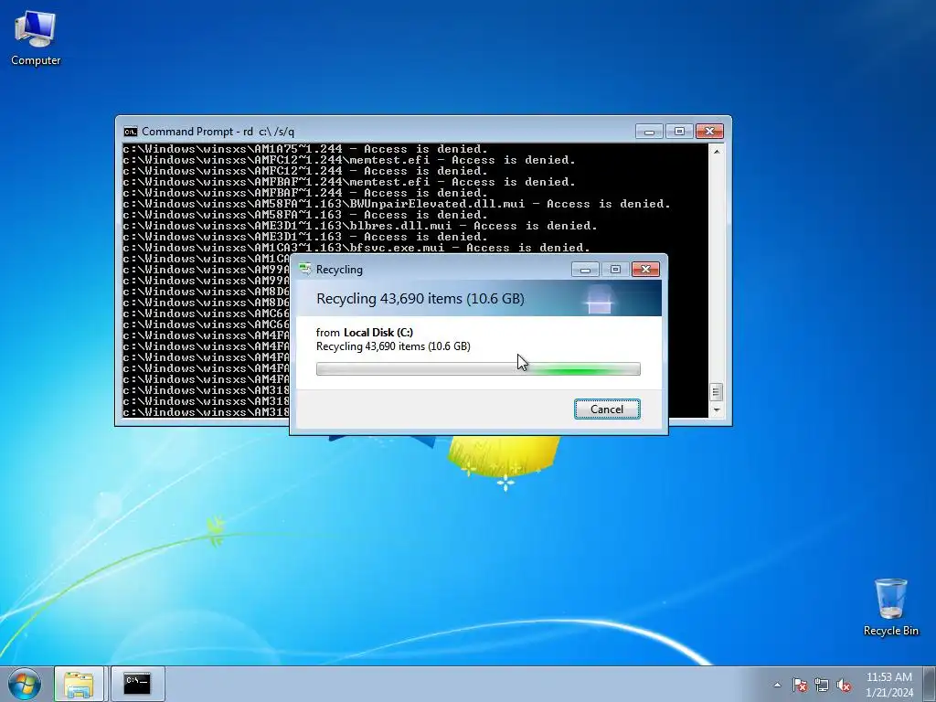Image resolution: width=936 pixels, height=702 pixels.
Task: Maximize the Command Prompt window
Action: [679, 132]
